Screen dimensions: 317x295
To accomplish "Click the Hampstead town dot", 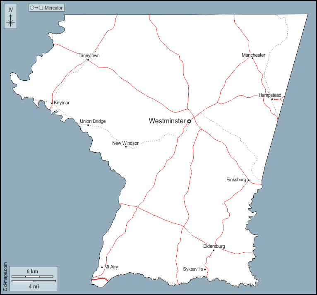I will 272,99.
